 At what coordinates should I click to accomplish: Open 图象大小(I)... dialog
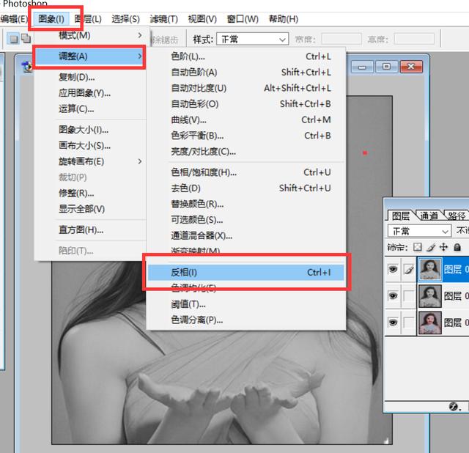[89, 130]
